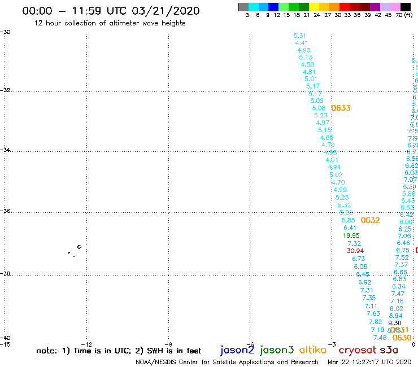Click the 5.13 wave height value
418x367 pixels.
coord(306,57)
